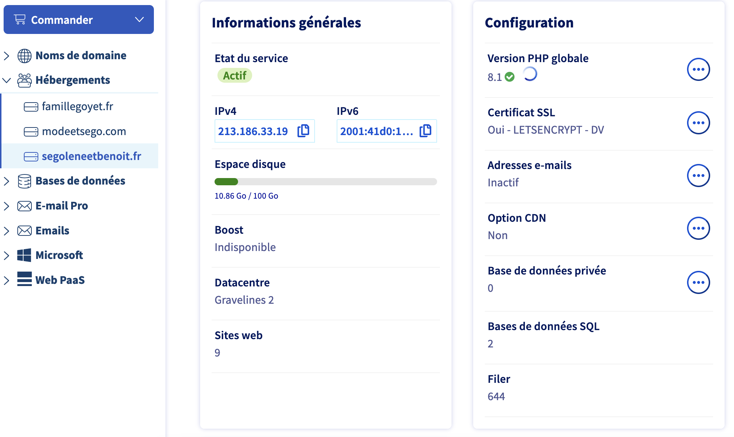Open Base de données privée actions menu
The height and width of the screenshot is (437, 734).
tap(698, 282)
